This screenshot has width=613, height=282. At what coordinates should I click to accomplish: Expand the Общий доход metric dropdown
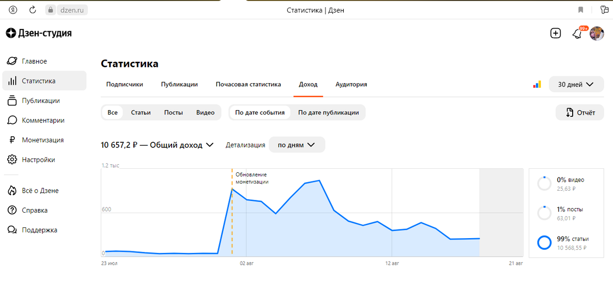pos(157,145)
